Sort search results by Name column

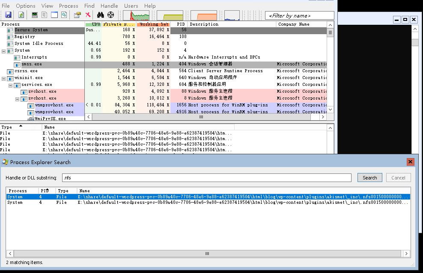[x=244, y=191]
